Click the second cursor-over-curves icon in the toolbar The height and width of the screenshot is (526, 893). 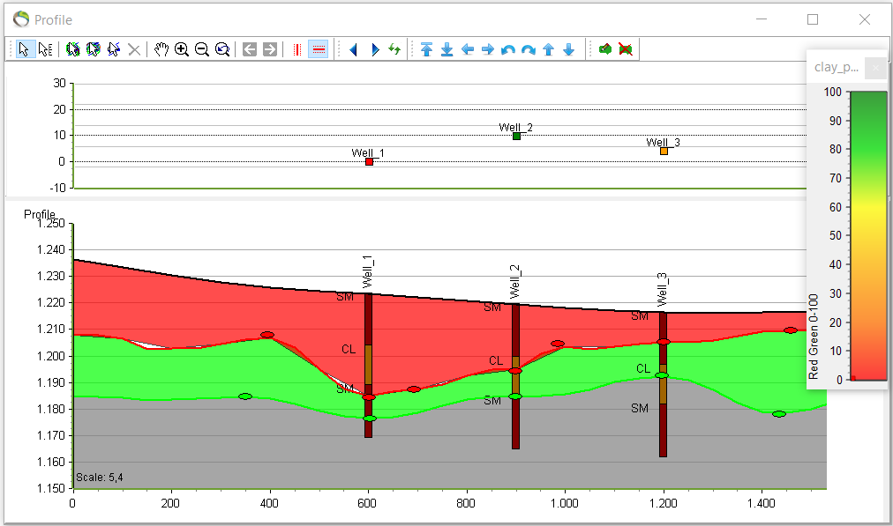[x=93, y=49]
